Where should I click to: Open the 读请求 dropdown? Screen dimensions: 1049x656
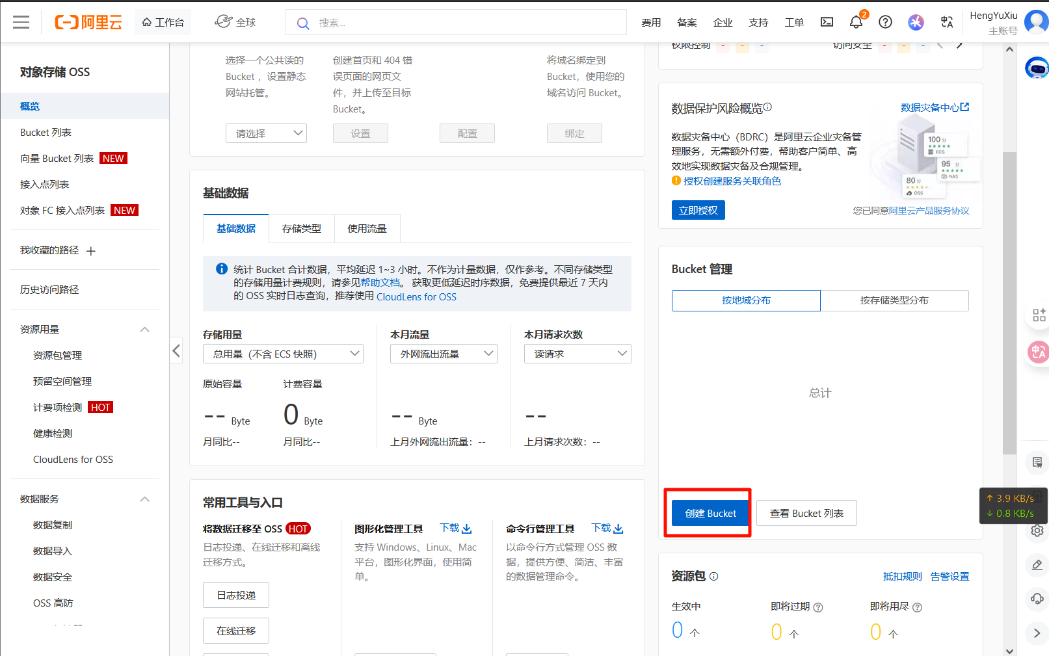(x=578, y=354)
